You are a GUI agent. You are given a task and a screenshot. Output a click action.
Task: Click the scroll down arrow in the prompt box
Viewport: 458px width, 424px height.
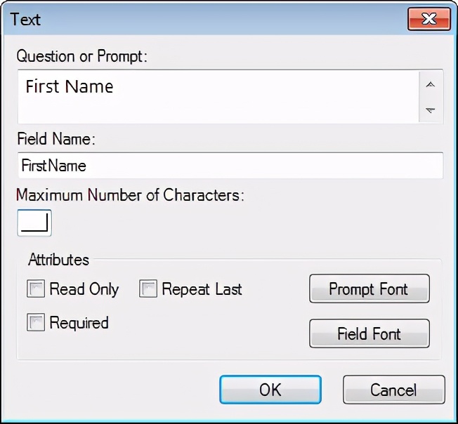[x=431, y=110]
